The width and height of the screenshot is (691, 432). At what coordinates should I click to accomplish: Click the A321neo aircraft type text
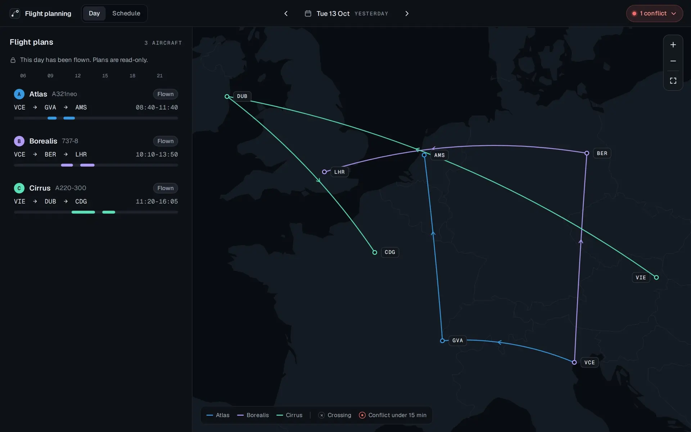pyautogui.click(x=64, y=94)
